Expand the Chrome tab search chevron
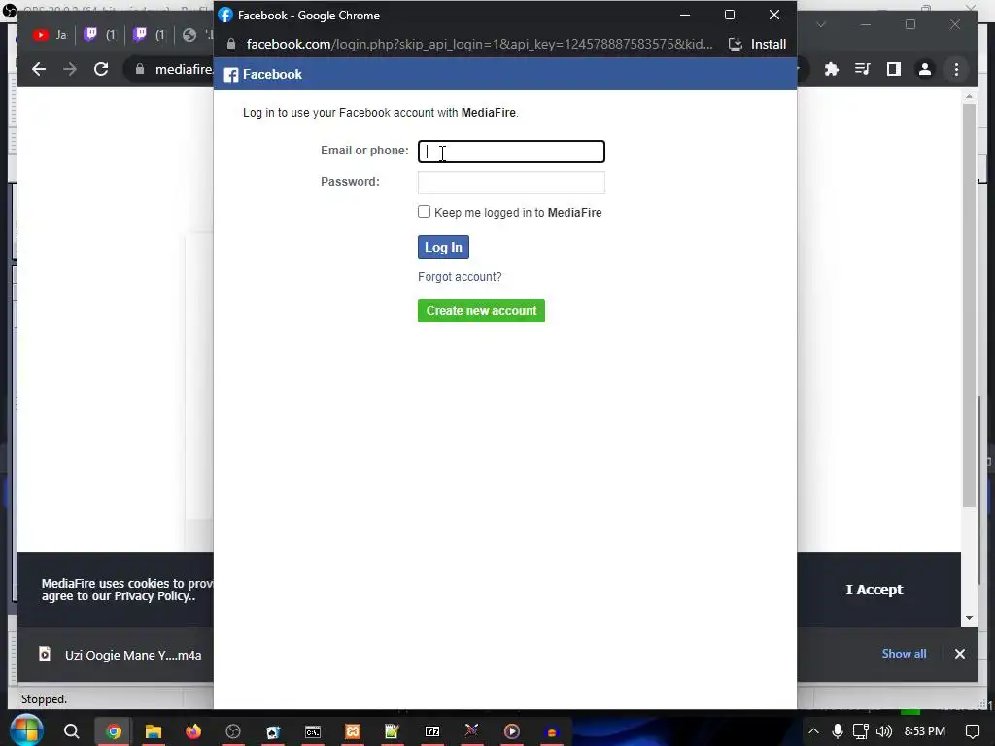 821,24
